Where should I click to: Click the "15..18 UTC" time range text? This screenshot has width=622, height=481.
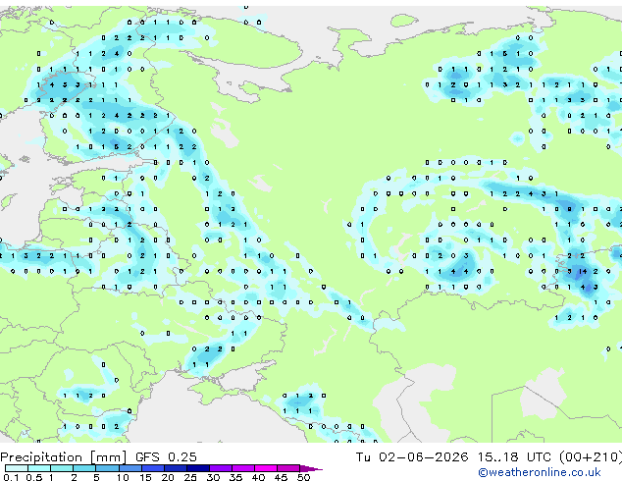(514, 456)
